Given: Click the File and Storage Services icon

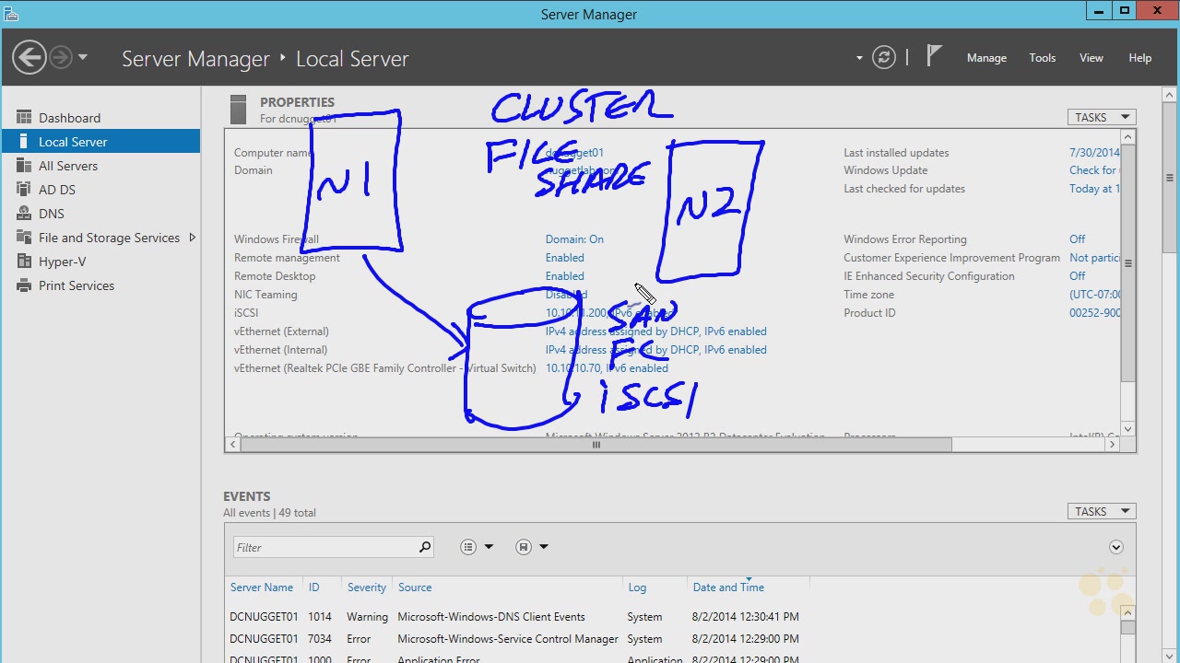Looking at the screenshot, I should pyautogui.click(x=24, y=238).
